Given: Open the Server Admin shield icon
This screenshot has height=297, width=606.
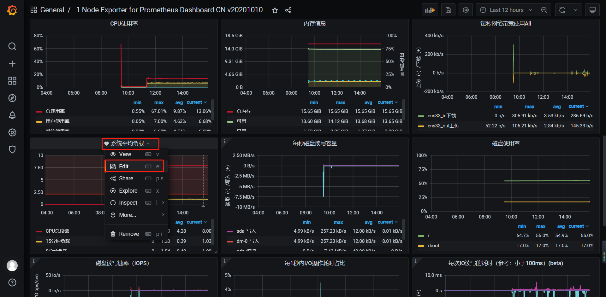Looking at the screenshot, I should point(12,149).
